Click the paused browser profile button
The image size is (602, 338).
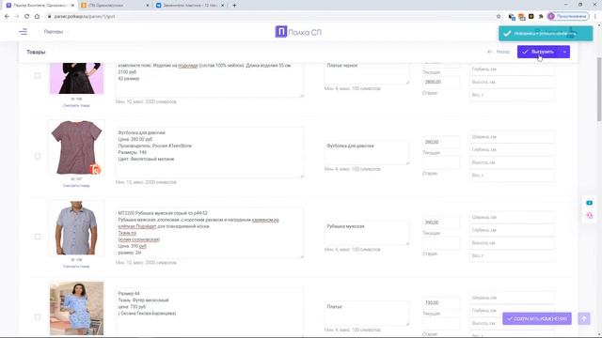568,17
